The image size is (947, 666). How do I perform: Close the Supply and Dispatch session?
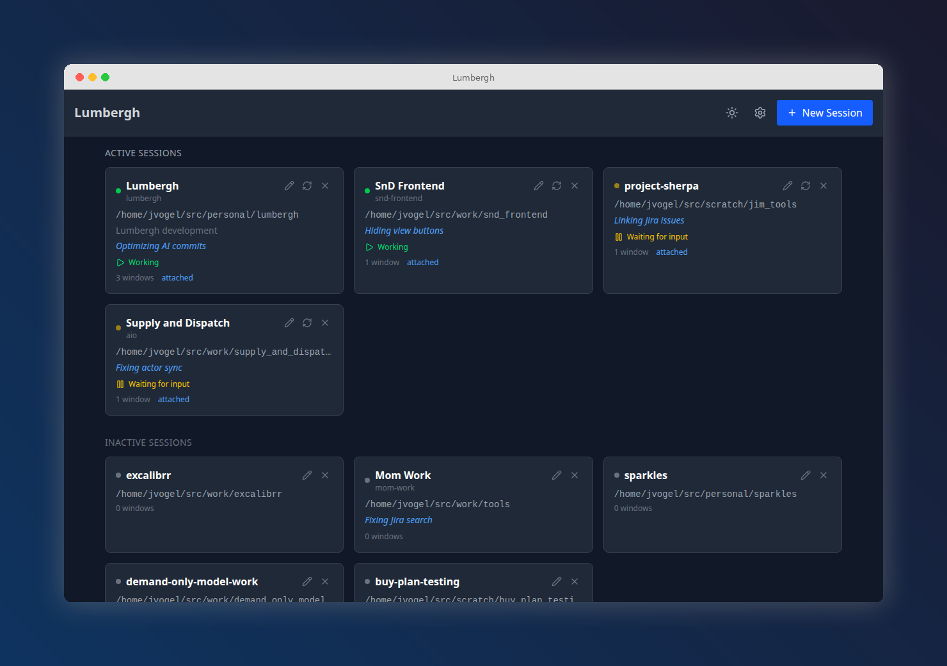[325, 322]
